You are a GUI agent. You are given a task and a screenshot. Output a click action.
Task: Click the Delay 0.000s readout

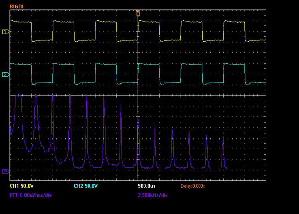(x=193, y=186)
